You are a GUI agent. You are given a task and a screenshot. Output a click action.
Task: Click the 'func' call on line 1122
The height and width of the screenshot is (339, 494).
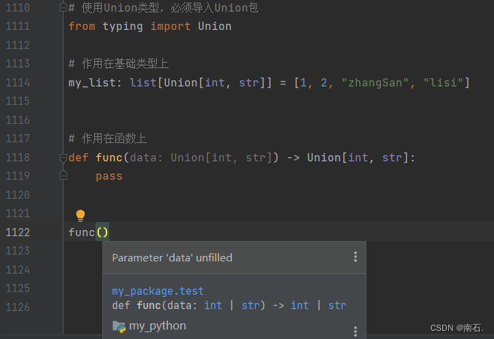[82, 233]
